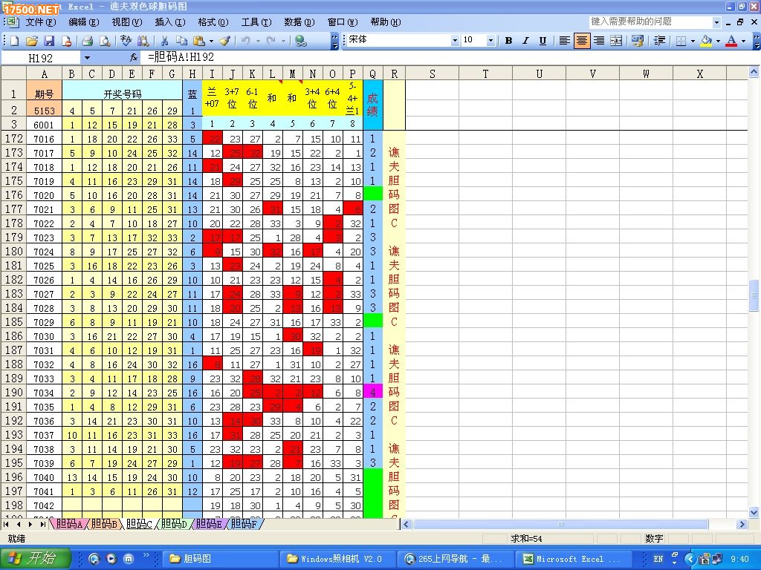Cut selection with the scissors icon
The width and height of the screenshot is (761, 570).
click(x=164, y=42)
